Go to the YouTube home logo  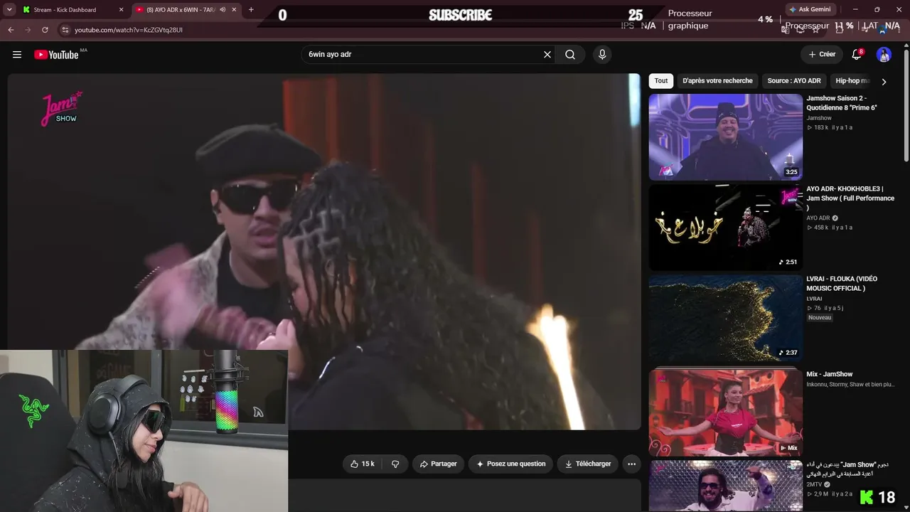(x=56, y=55)
